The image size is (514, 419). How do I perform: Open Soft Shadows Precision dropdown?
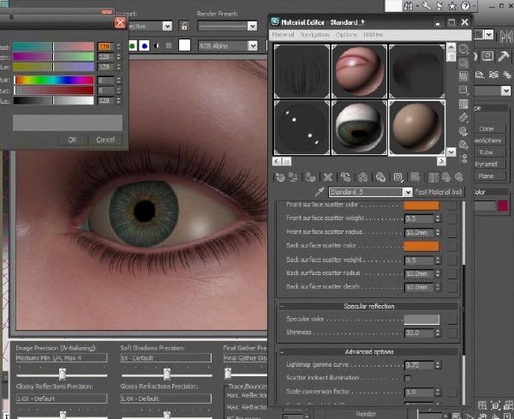(x=166, y=358)
